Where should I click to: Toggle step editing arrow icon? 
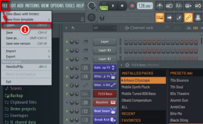pos(169,18)
